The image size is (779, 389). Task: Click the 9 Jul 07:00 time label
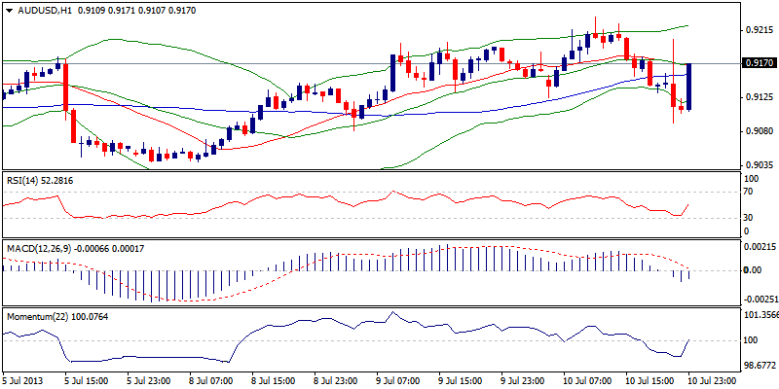pos(399,381)
